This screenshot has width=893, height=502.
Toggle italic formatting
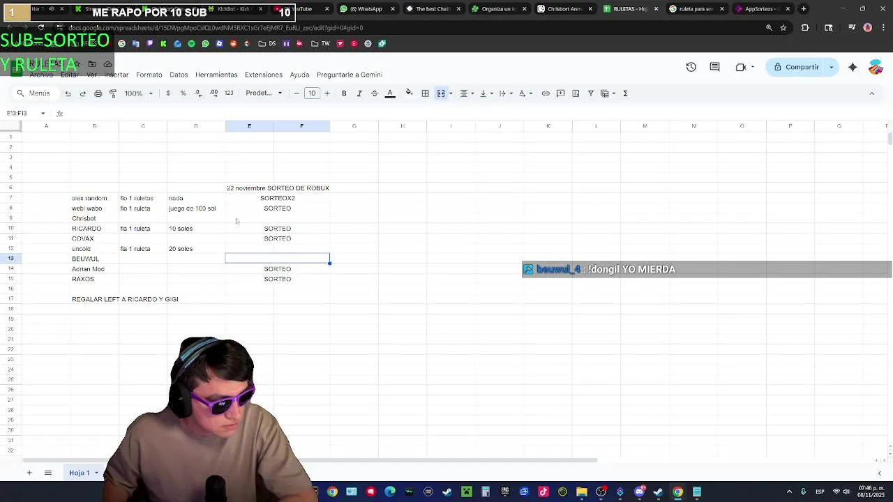click(359, 93)
